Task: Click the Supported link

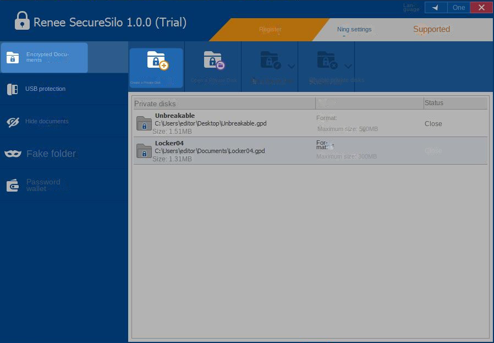Action: (x=431, y=30)
